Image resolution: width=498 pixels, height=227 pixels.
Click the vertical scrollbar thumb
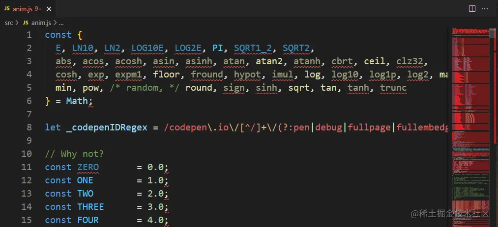click(493, 33)
